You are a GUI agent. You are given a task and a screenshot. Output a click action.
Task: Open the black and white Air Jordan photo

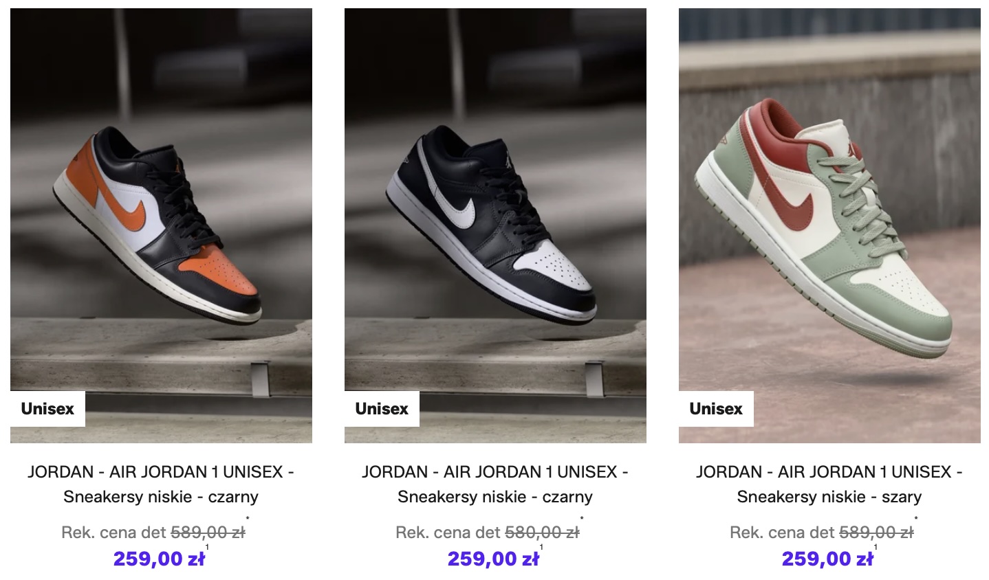pos(495,225)
